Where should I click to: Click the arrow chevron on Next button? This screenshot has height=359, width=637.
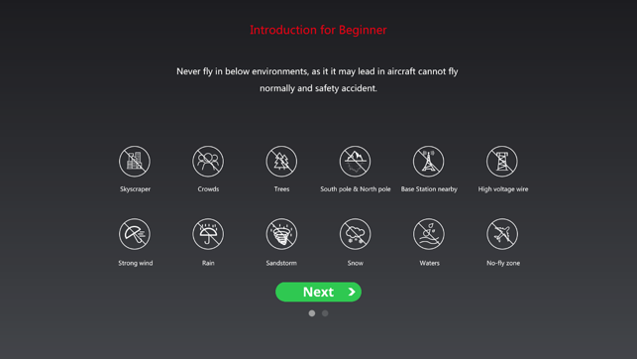pos(352,292)
